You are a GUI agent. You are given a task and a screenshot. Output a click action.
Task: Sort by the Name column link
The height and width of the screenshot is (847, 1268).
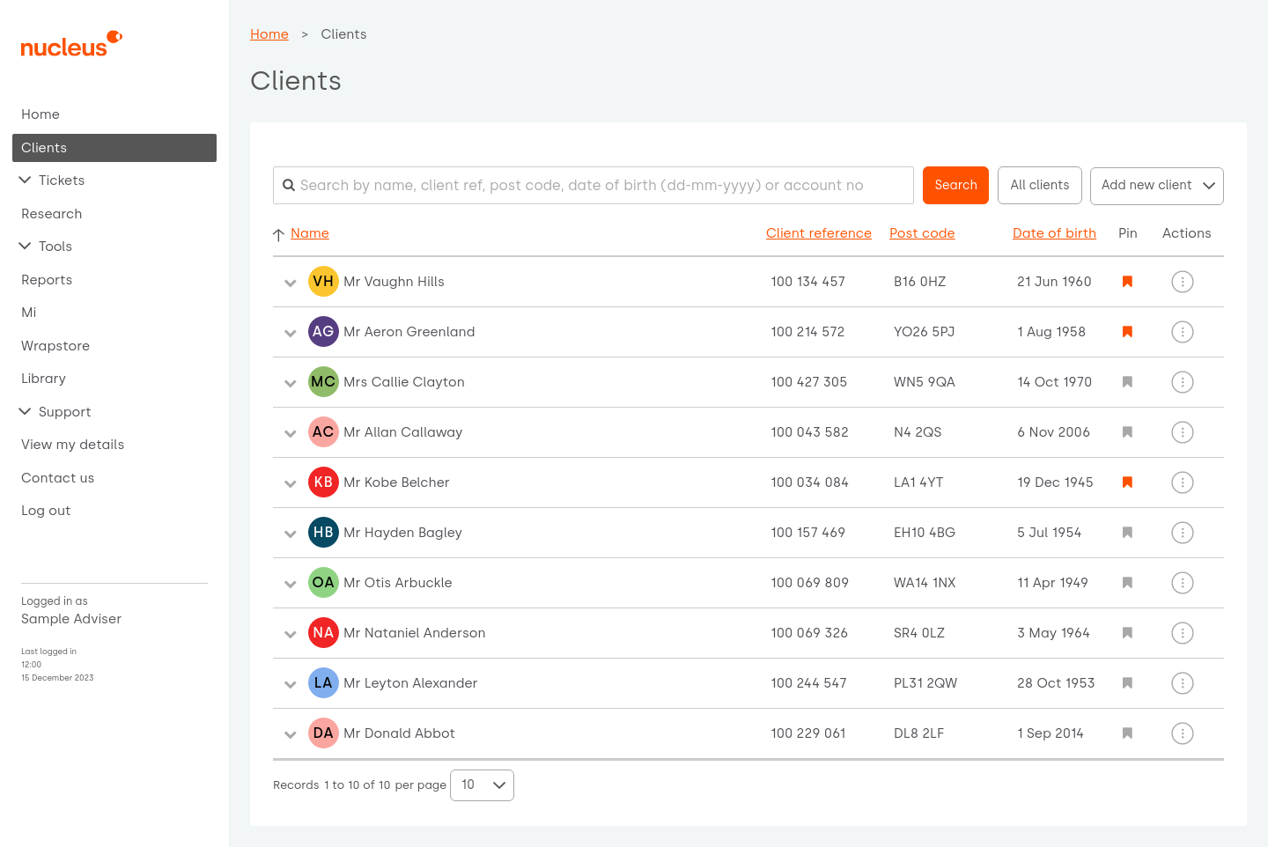(310, 233)
